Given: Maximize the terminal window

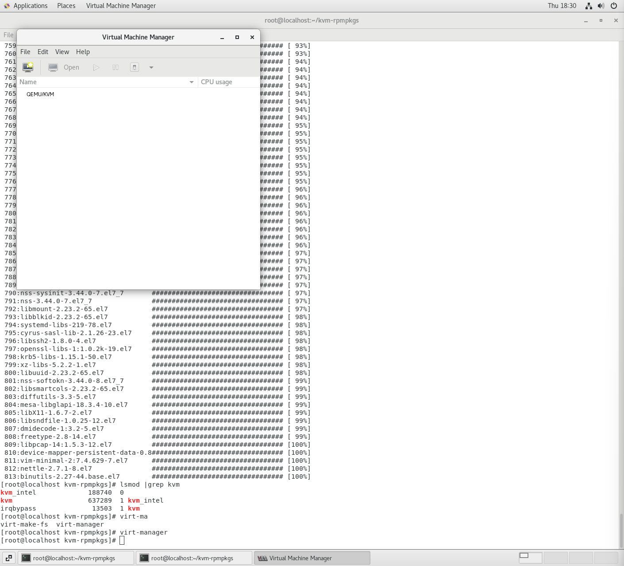Looking at the screenshot, I should click(601, 20).
